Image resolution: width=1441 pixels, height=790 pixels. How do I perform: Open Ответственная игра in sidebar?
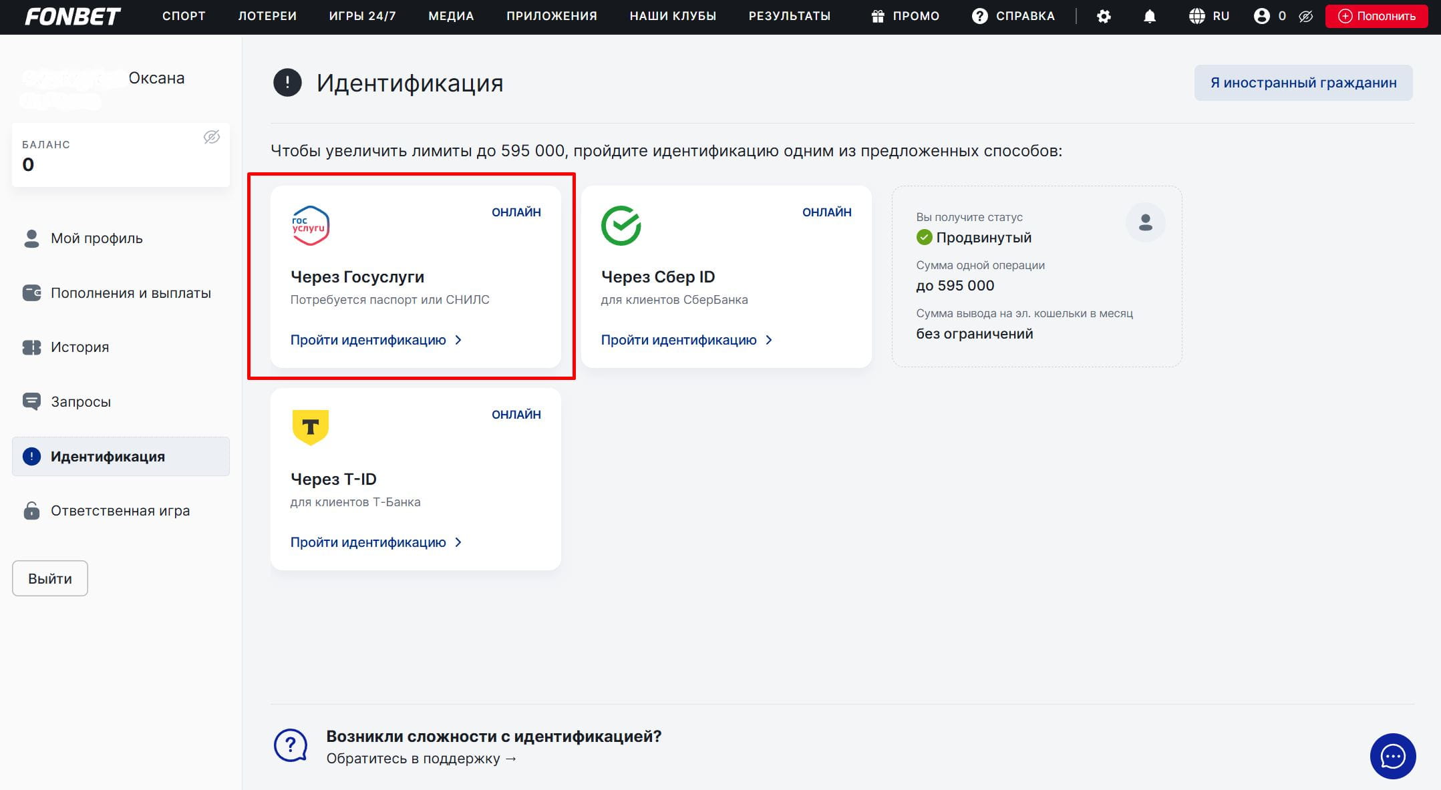[121, 511]
